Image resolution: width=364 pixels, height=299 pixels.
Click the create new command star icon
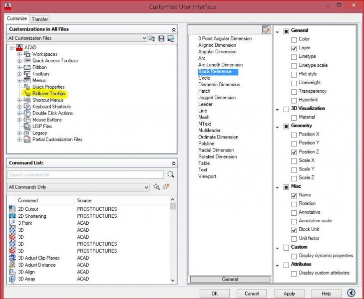pos(166,187)
